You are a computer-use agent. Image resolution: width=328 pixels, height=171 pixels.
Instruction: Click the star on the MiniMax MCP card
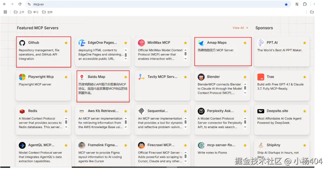pyautogui.click(x=185, y=43)
